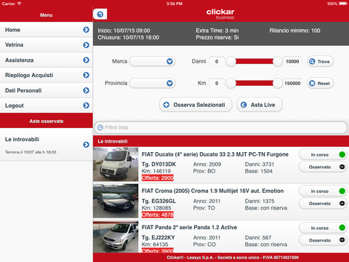The width and height of the screenshot is (349, 262).
Task: Click the X icon on the Reset button
Action: [312, 83]
